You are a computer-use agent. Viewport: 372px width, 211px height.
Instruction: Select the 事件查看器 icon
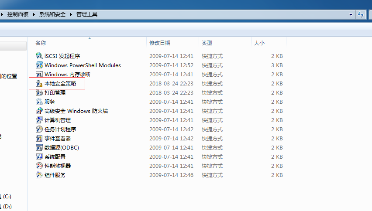[x=39, y=139]
